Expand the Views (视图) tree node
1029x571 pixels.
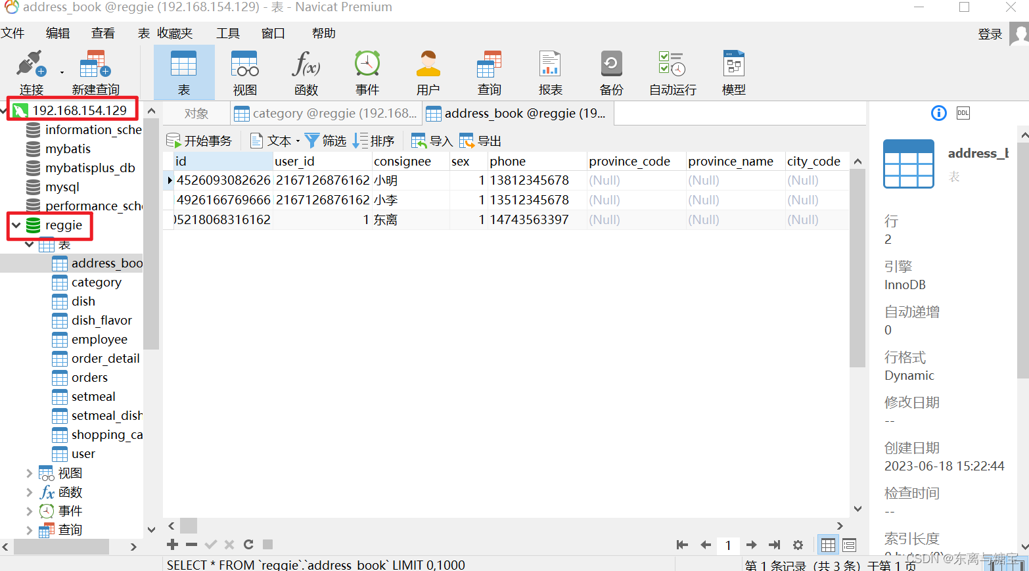pyautogui.click(x=29, y=473)
